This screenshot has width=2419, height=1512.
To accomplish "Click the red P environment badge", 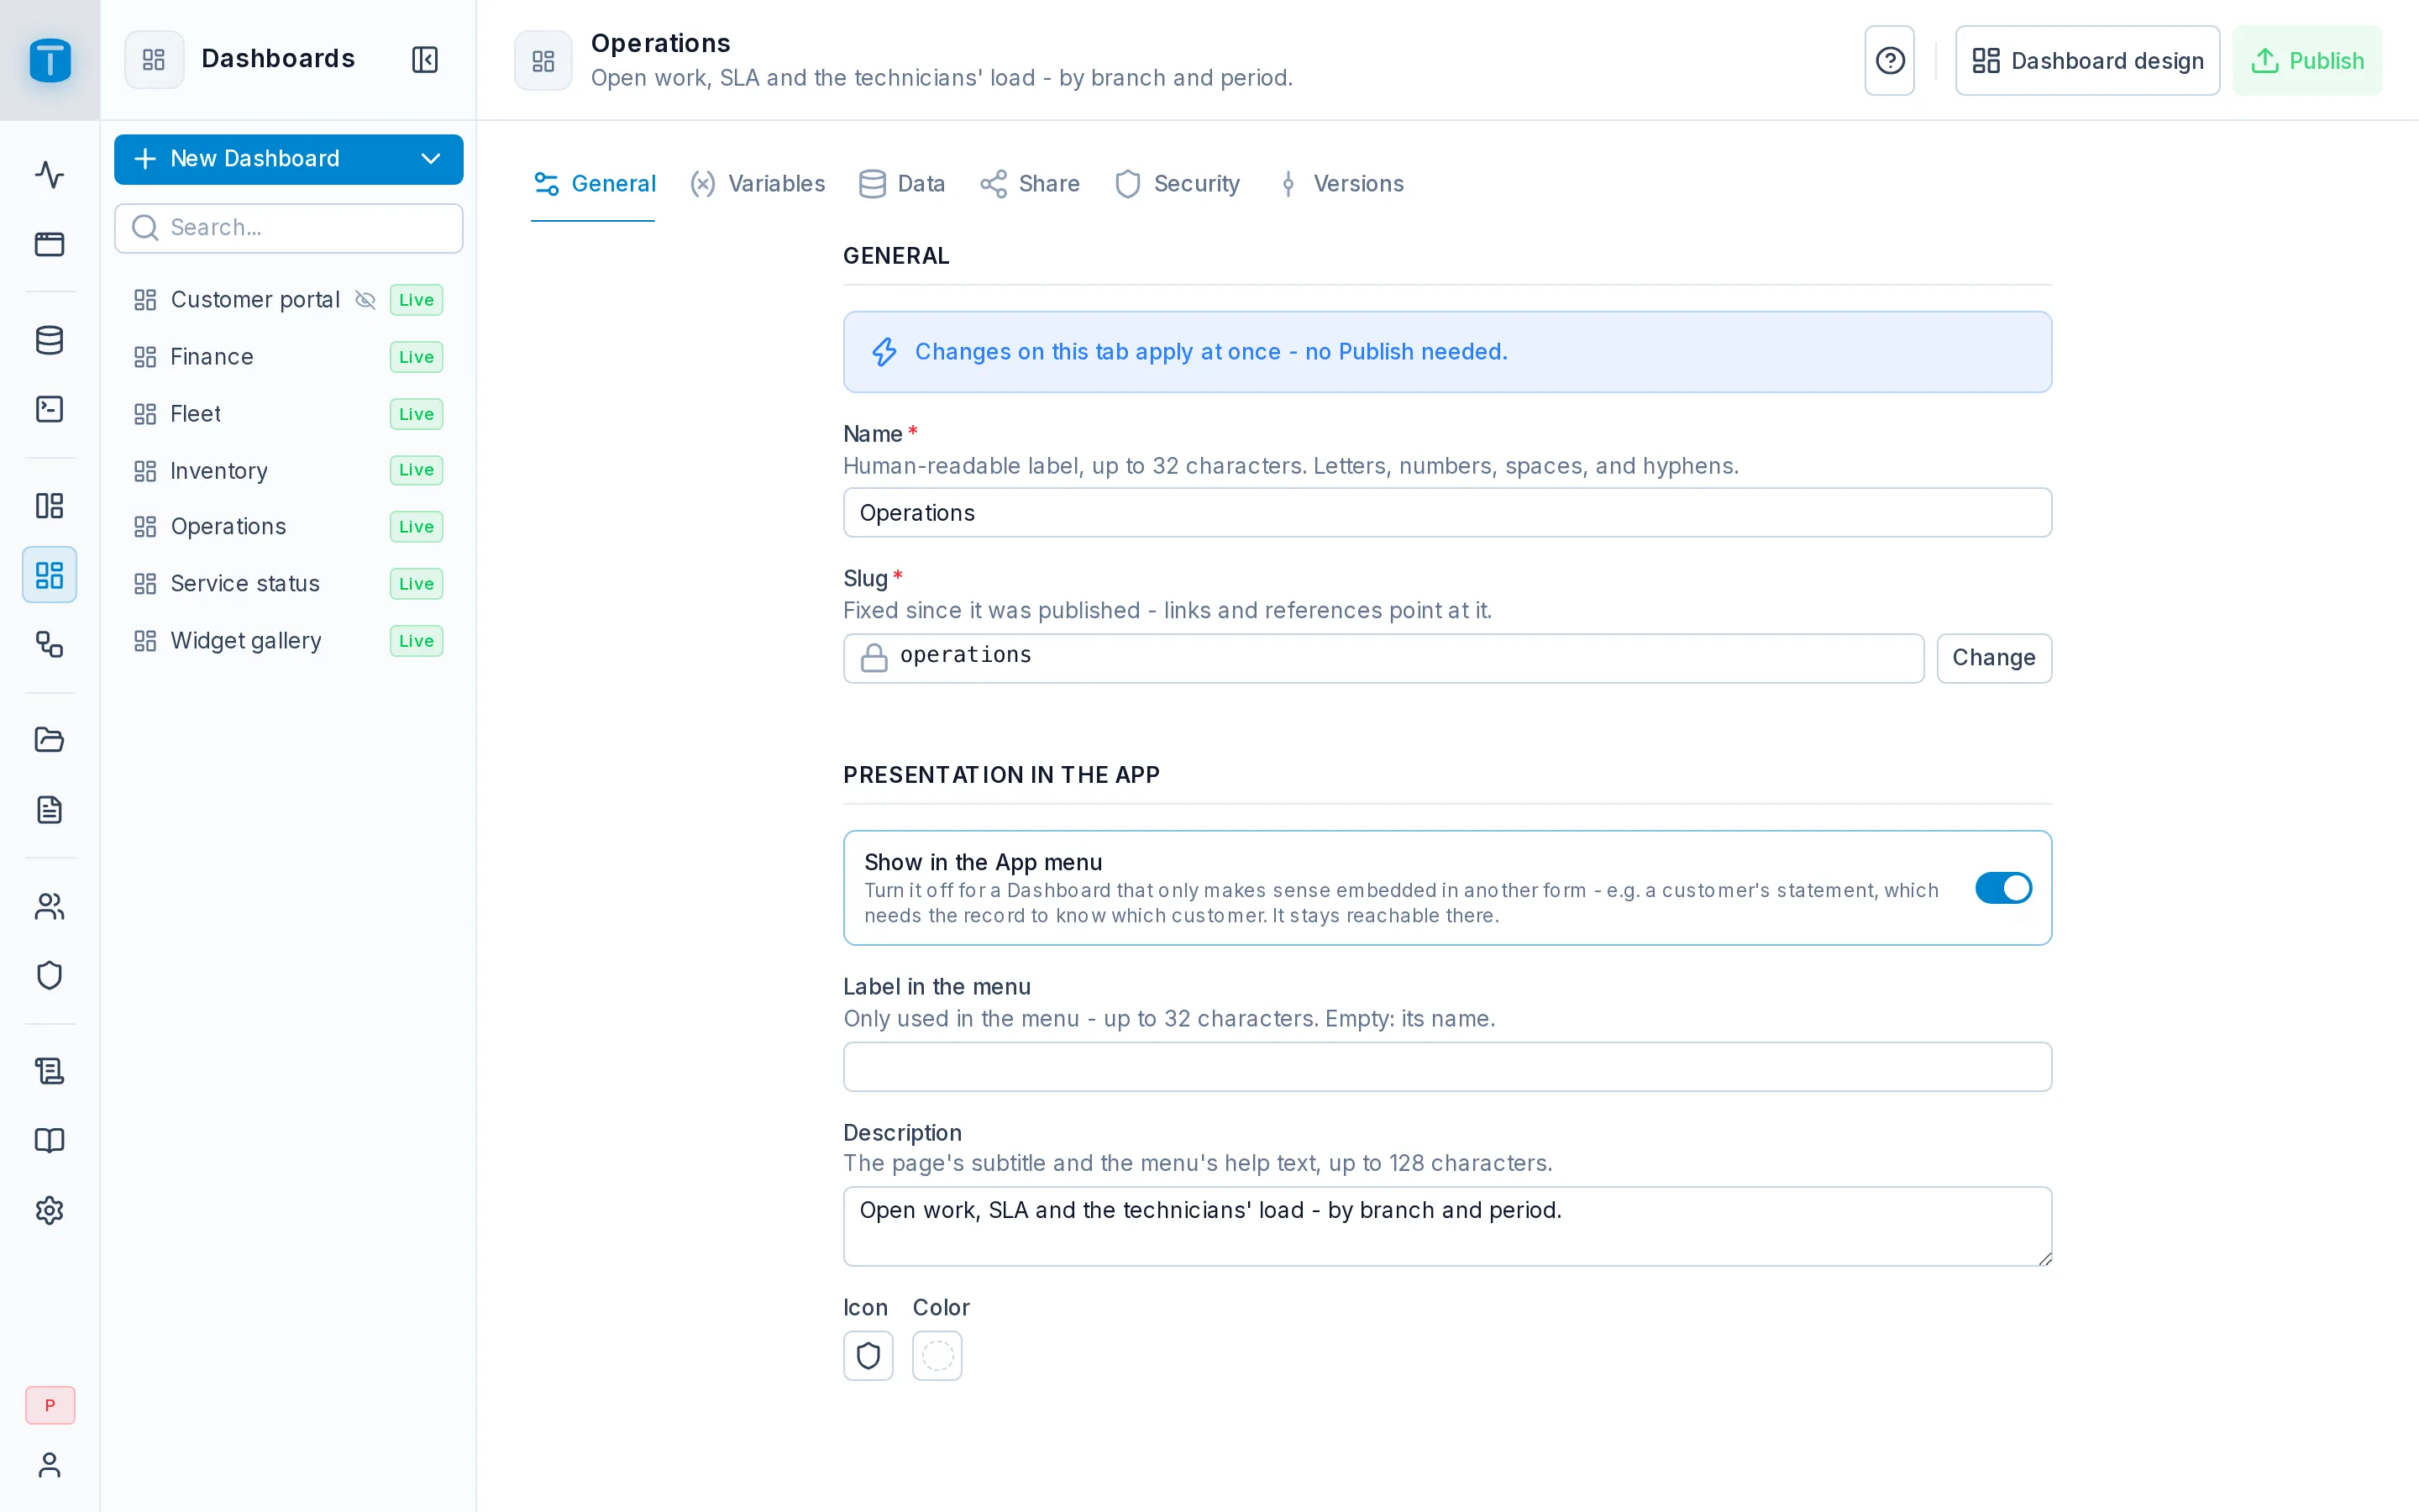I will [x=50, y=1405].
